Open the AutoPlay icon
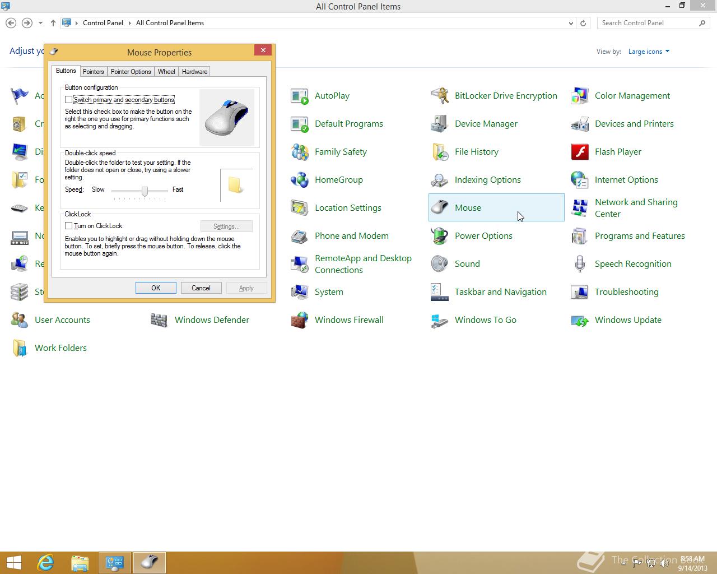 point(300,96)
